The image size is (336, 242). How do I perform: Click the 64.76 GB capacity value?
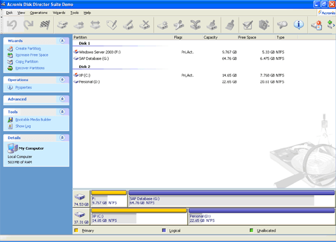tap(229, 58)
